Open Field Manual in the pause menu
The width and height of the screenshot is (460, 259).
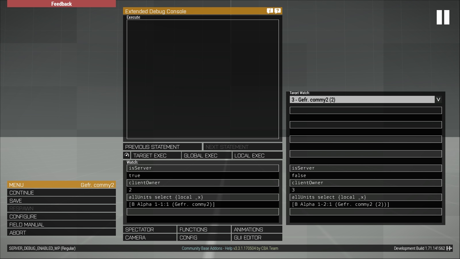tap(62, 224)
